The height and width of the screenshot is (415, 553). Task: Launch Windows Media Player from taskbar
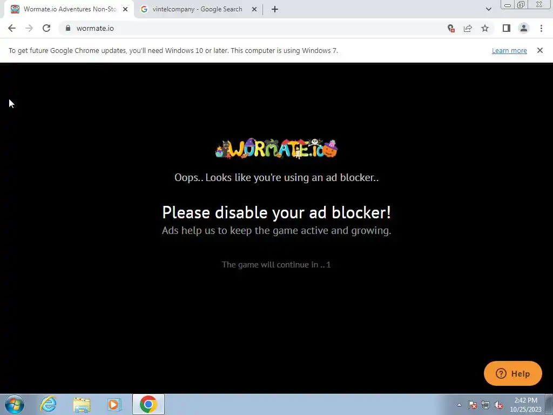pos(114,404)
